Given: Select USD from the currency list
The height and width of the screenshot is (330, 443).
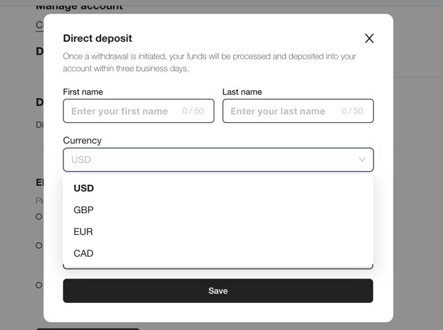Looking at the screenshot, I should 84,188.
